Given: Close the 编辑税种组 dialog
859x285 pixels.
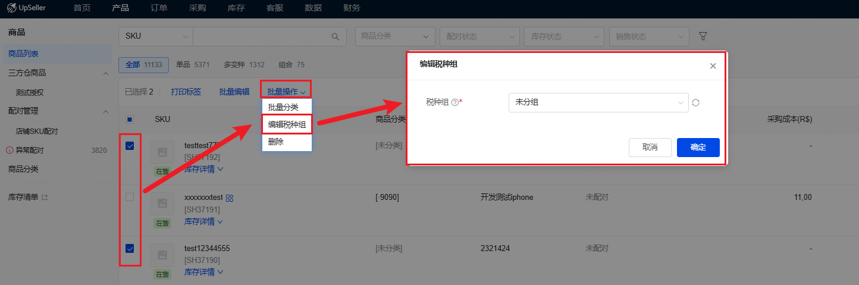Looking at the screenshot, I should click(x=713, y=66).
